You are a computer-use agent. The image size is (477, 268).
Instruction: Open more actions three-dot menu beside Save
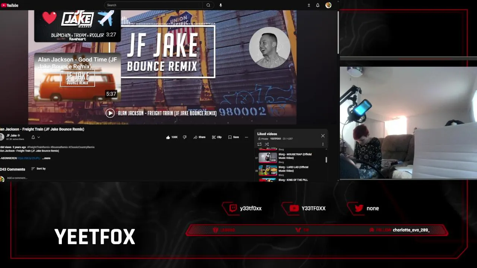(246, 137)
